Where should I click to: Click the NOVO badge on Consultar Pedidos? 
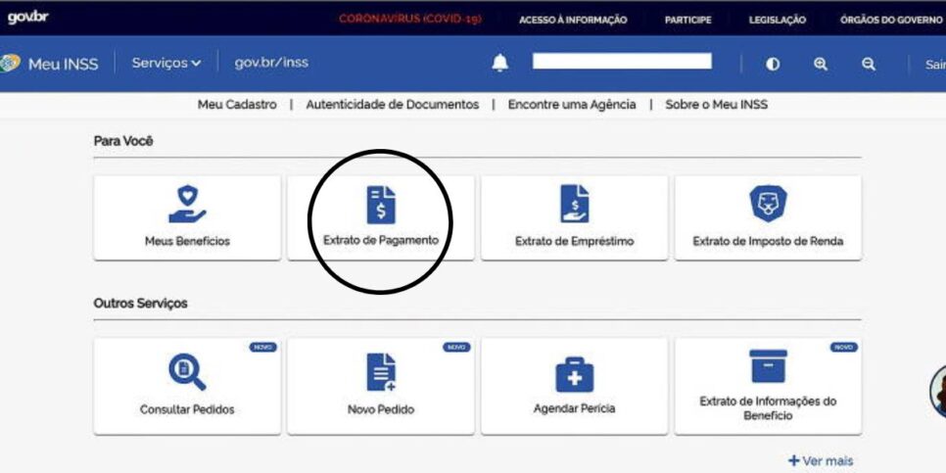click(263, 348)
